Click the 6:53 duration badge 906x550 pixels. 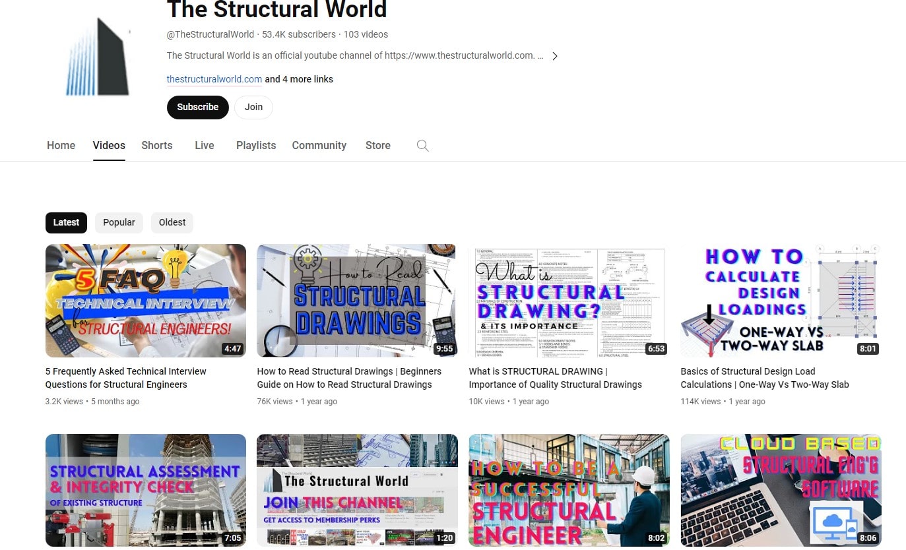tap(656, 349)
